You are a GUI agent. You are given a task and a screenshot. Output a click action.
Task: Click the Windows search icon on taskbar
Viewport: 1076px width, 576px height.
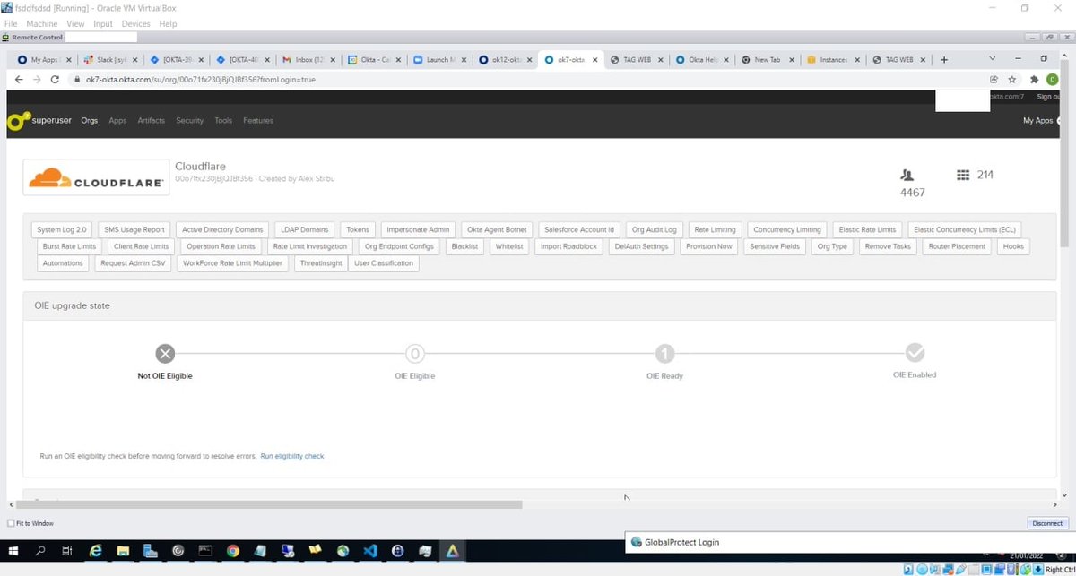[x=39, y=551]
